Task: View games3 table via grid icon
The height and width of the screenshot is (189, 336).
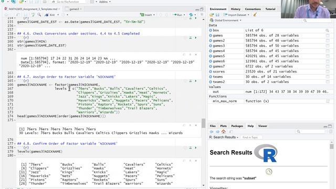Action: coord(328,46)
